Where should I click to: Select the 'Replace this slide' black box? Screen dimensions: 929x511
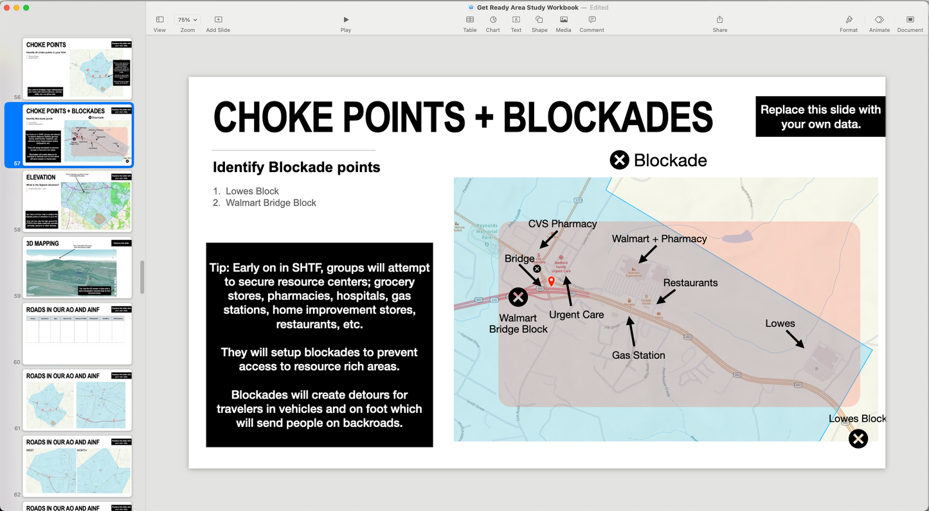tap(820, 116)
